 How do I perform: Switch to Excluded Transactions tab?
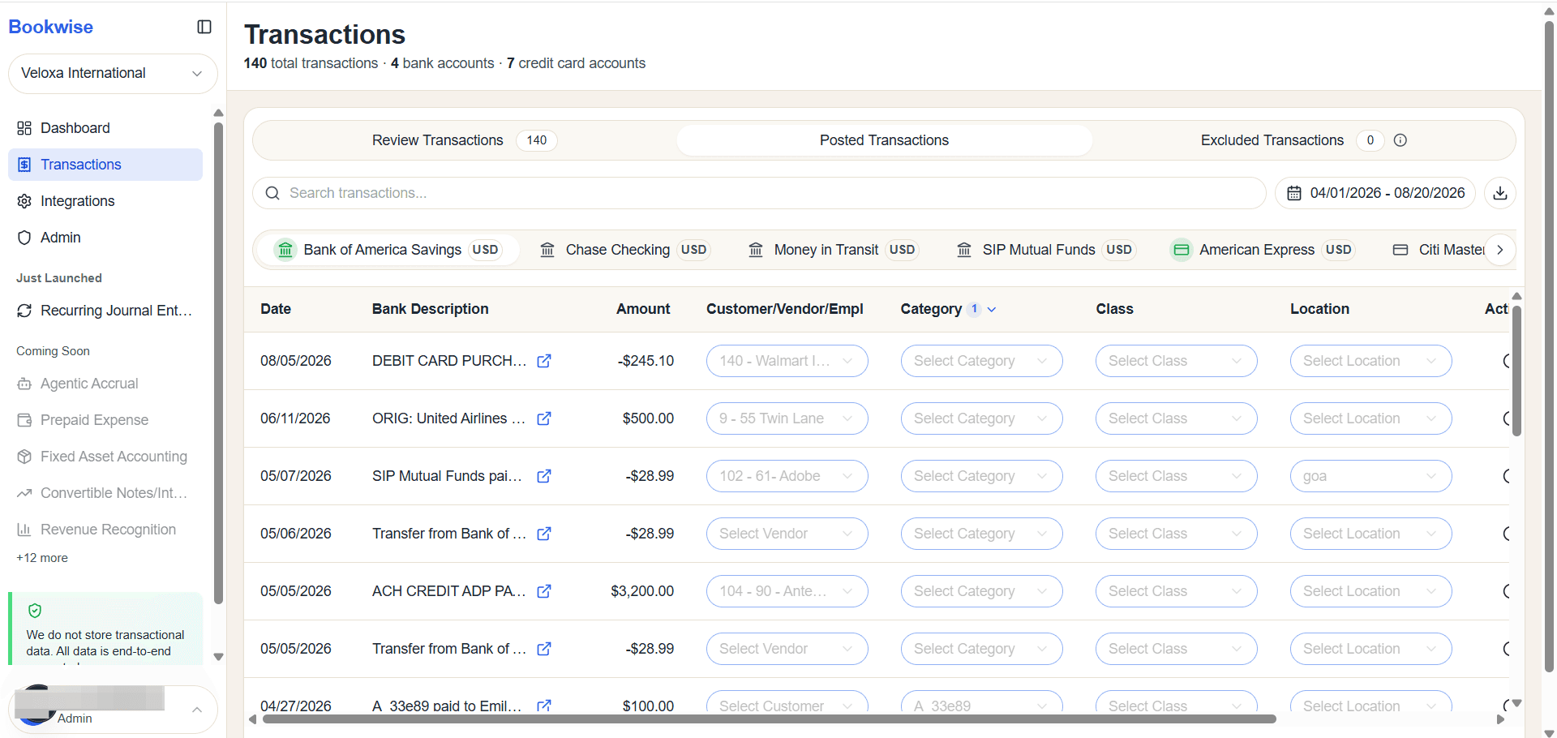1304,140
